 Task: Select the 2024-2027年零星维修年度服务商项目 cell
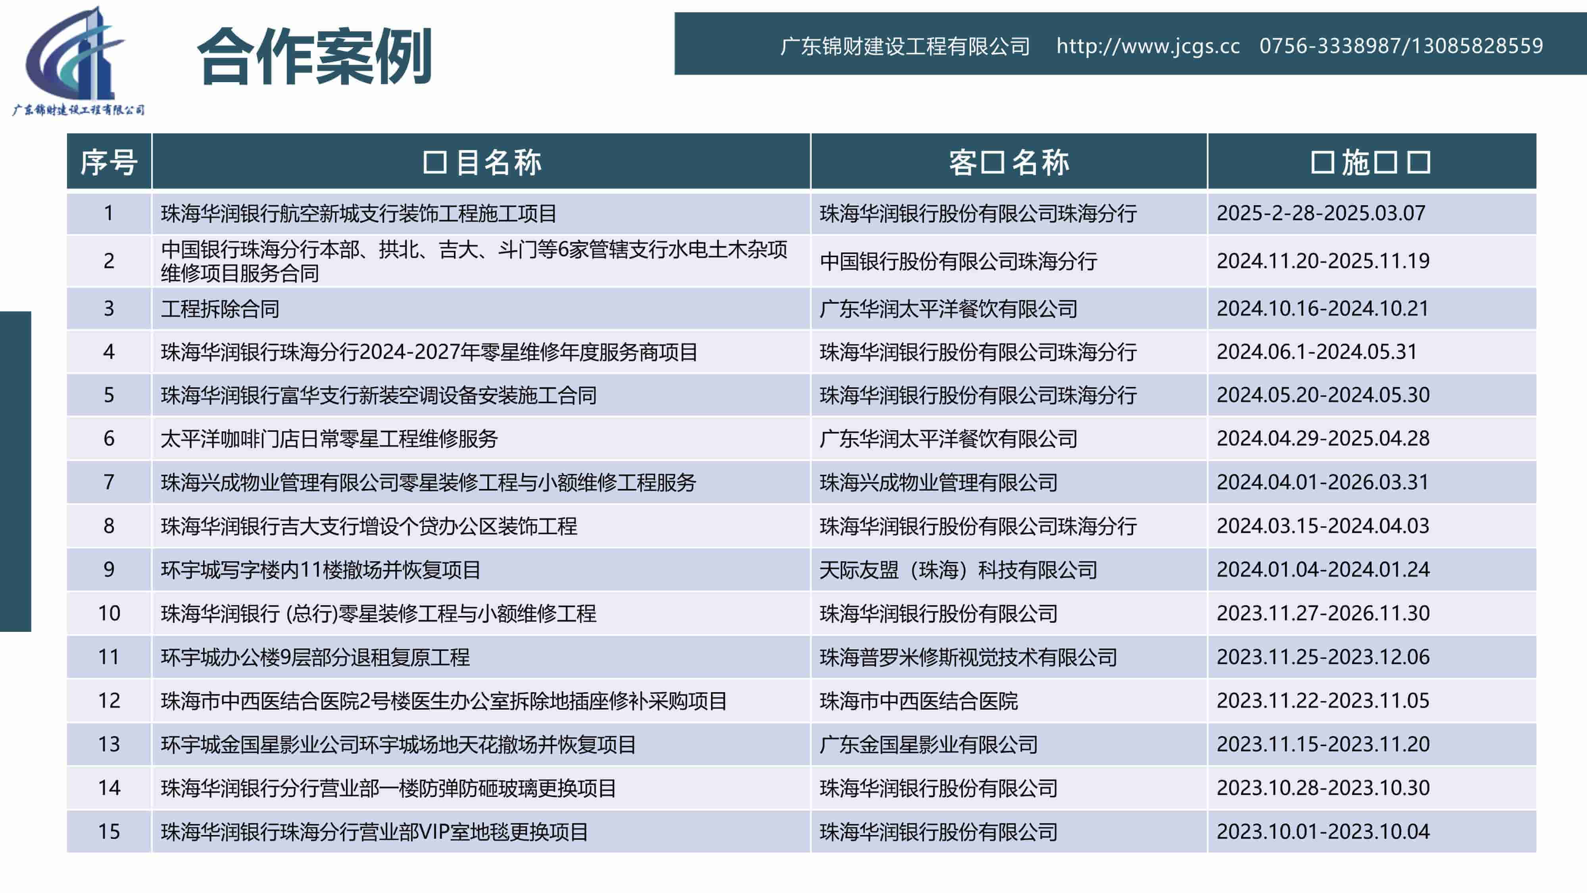click(x=481, y=352)
